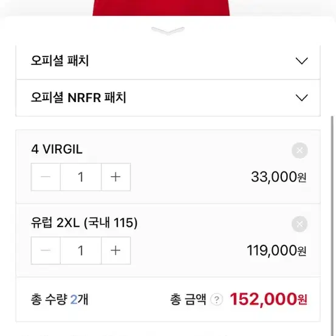Decrease the 4 VIRGIL quantity with the minus button

46,177
